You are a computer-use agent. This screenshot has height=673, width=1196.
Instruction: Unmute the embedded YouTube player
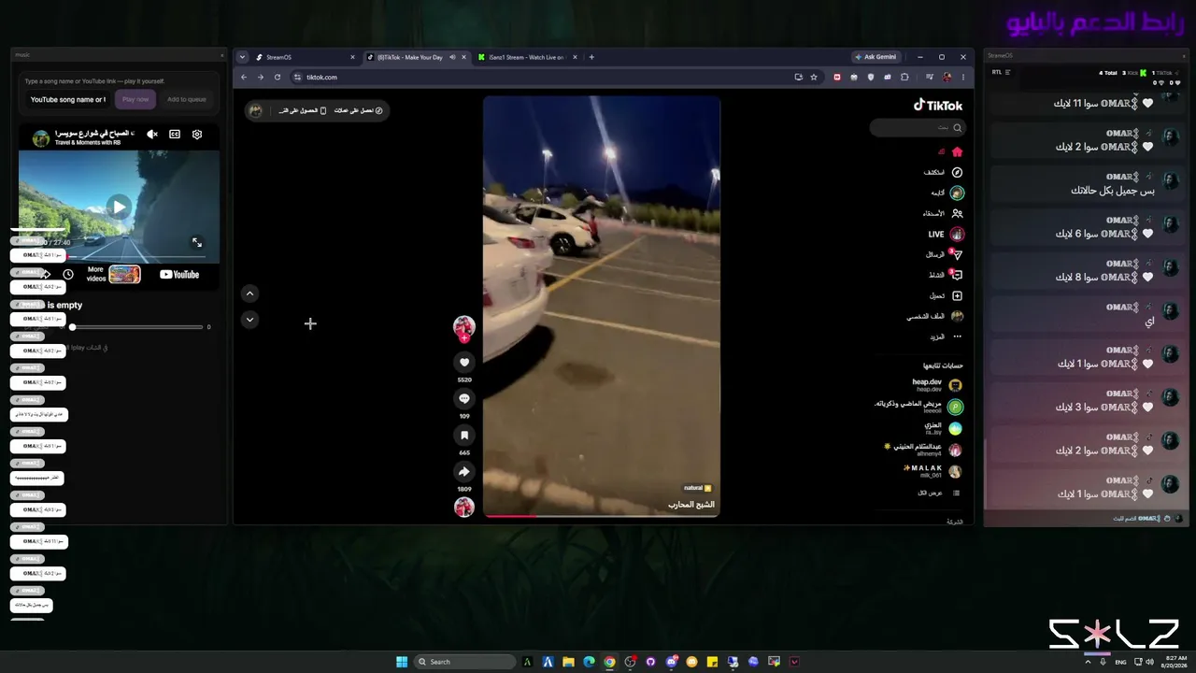click(152, 135)
